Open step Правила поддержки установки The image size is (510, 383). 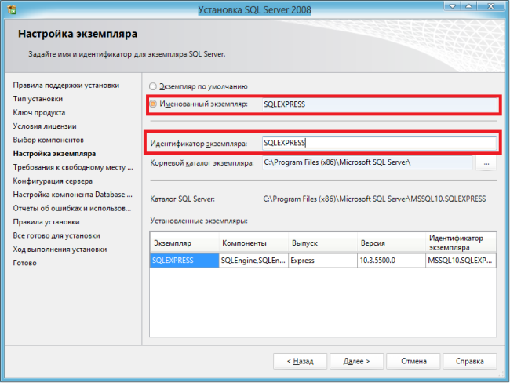coord(66,86)
